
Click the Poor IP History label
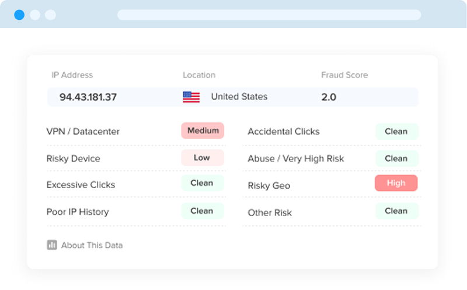tap(78, 212)
